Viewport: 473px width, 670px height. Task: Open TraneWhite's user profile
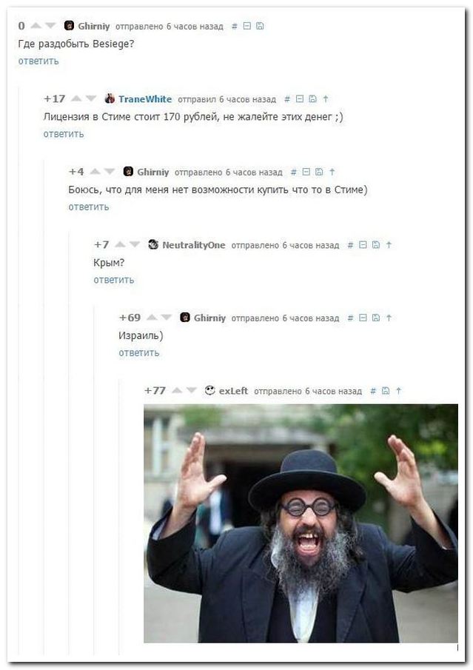click(145, 99)
